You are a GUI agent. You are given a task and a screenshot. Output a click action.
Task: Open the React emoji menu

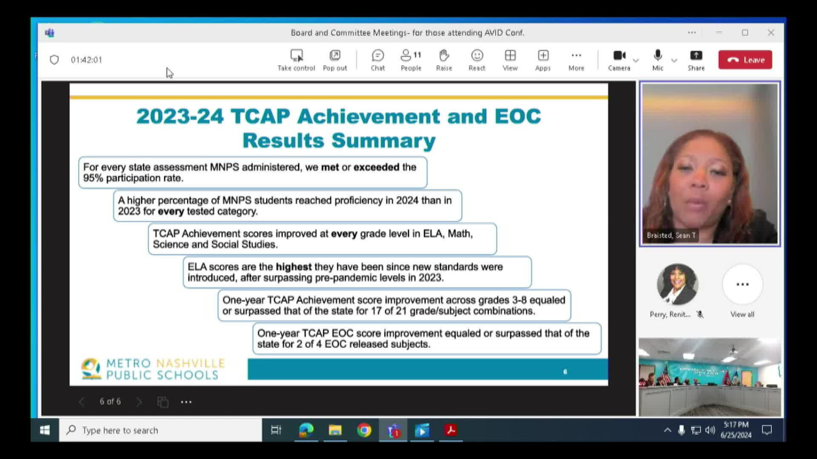(477, 60)
